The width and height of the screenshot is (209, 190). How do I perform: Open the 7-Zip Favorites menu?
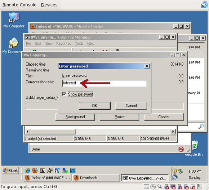[64, 44]
